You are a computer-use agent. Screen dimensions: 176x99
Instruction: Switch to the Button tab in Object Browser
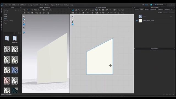pos(147,9)
